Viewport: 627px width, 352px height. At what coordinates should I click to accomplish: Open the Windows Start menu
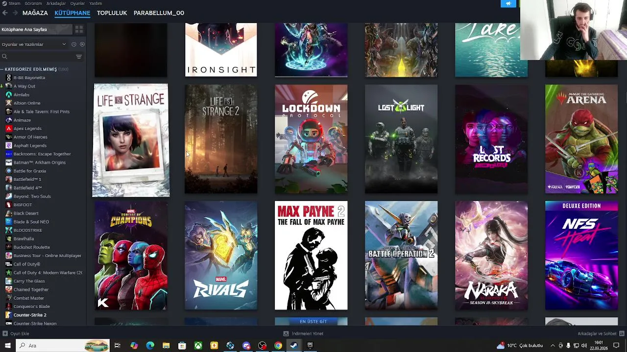(7, 346)
